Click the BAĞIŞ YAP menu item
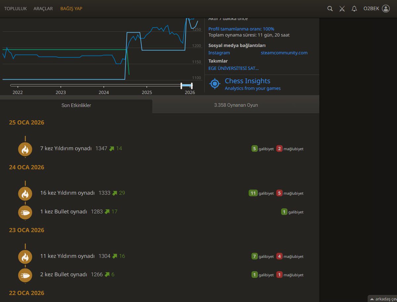 coord(71,9)
